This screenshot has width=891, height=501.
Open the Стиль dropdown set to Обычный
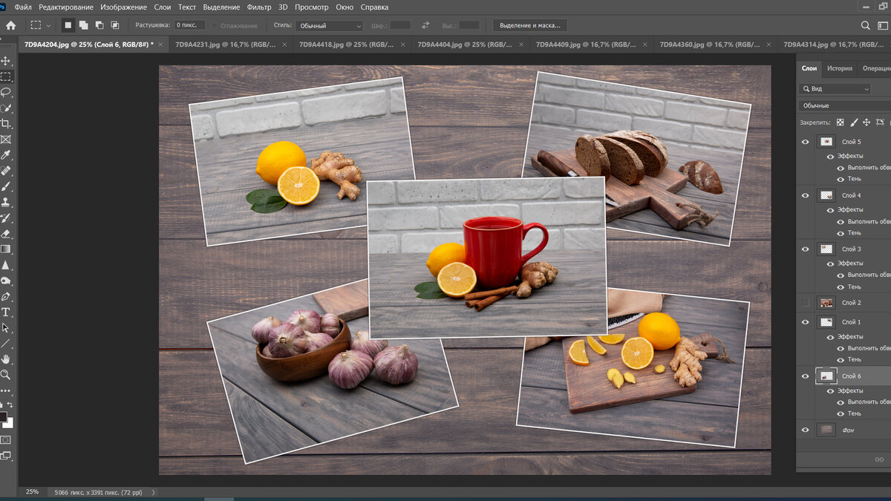click(329, 25)
